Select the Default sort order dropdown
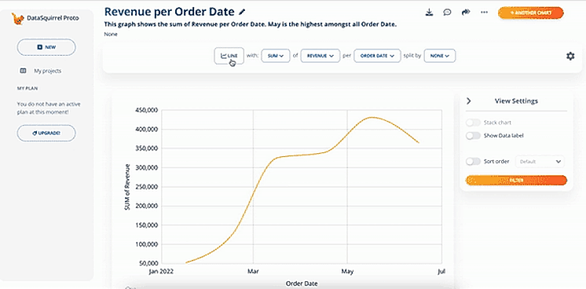586x289 pixels. [540, 162]
